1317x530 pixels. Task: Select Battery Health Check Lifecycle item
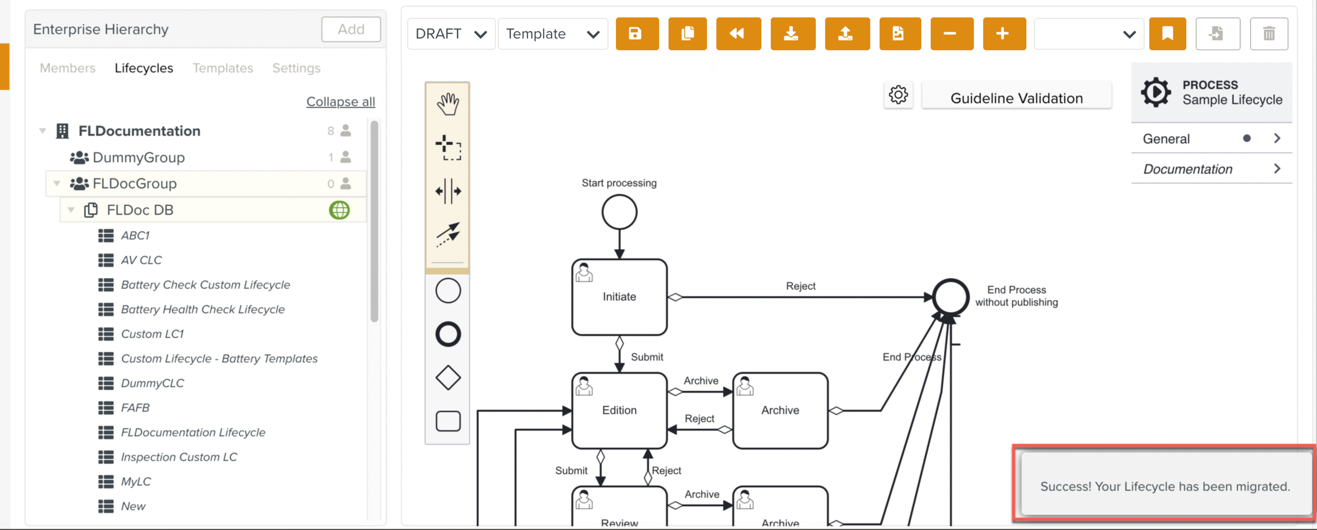click(202, 309)
